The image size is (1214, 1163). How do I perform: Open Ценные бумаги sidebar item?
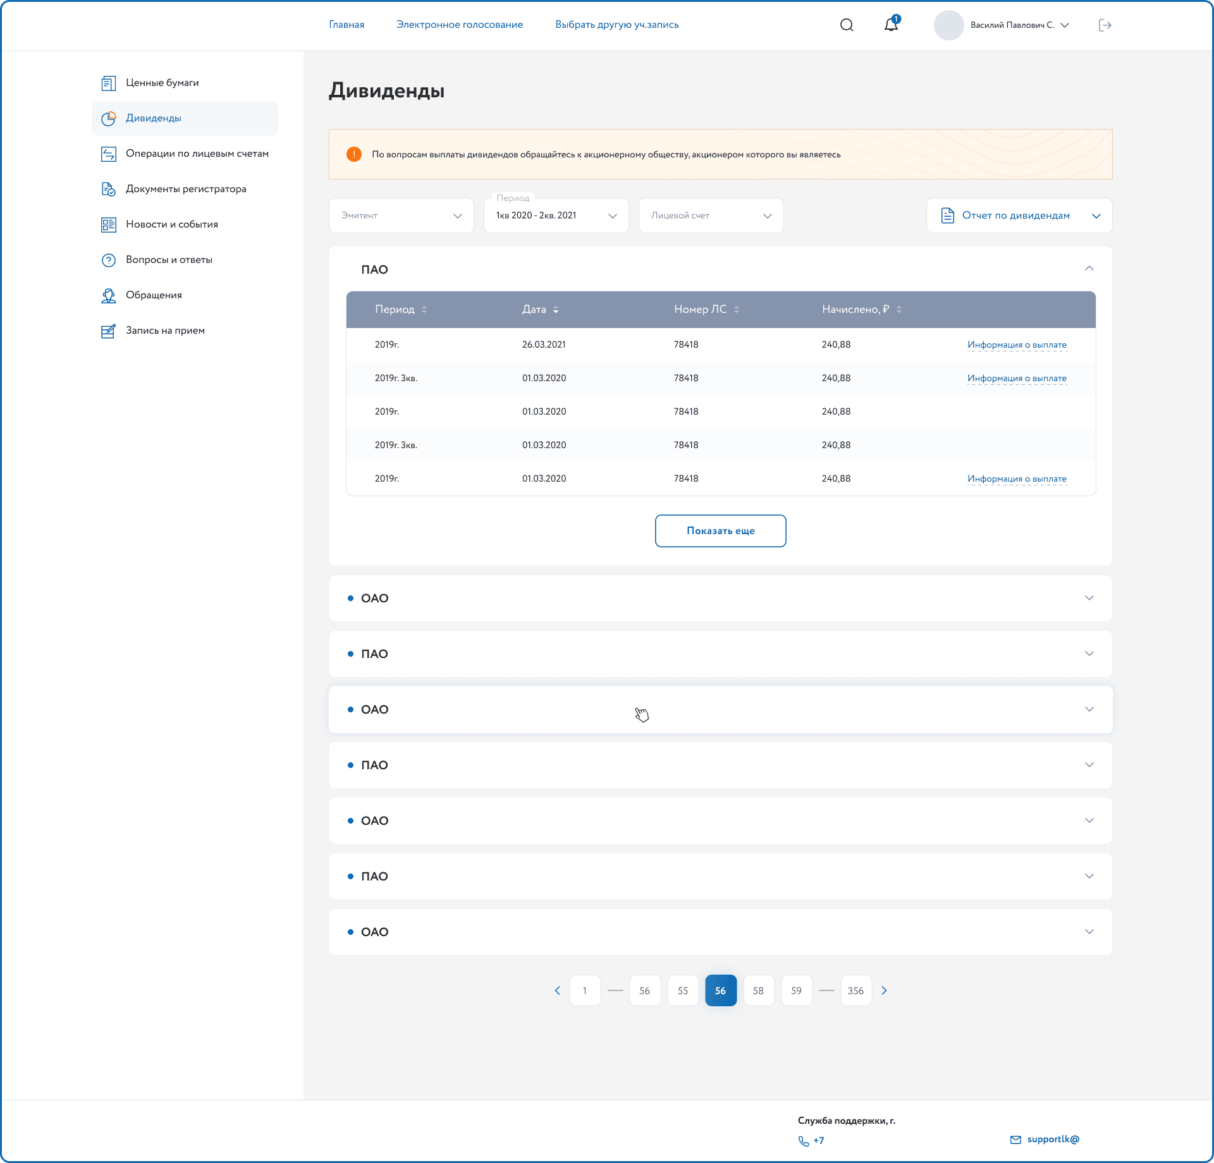pyautogui.click(x=185, y=83)
